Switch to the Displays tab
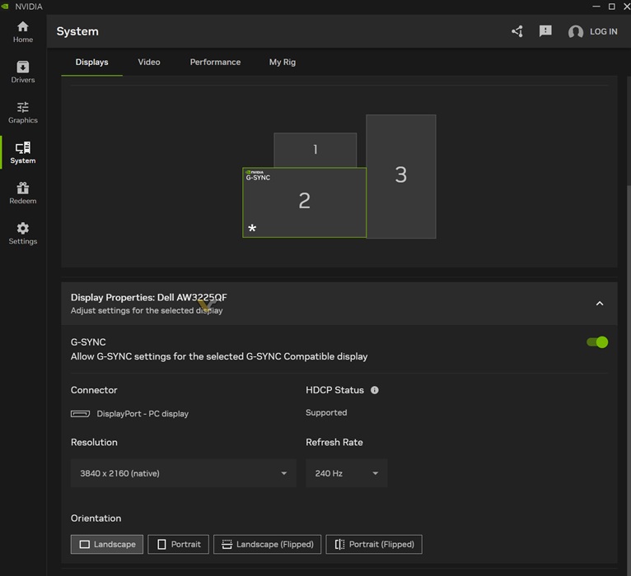Viewport: 631px width, 576px height. pos(91,62)
